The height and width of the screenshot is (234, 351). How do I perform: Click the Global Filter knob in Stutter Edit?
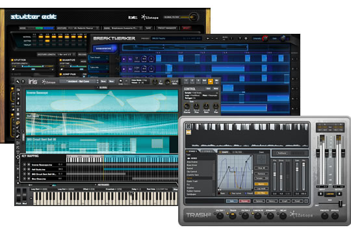point(194,17)
